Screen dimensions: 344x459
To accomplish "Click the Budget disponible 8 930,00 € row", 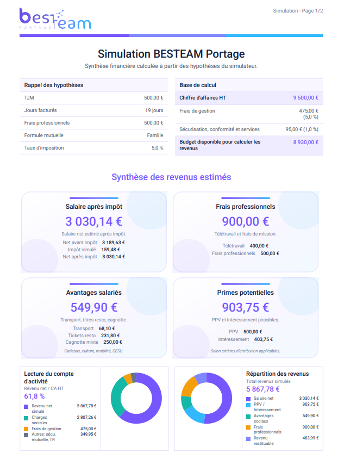I will point(249,145).
